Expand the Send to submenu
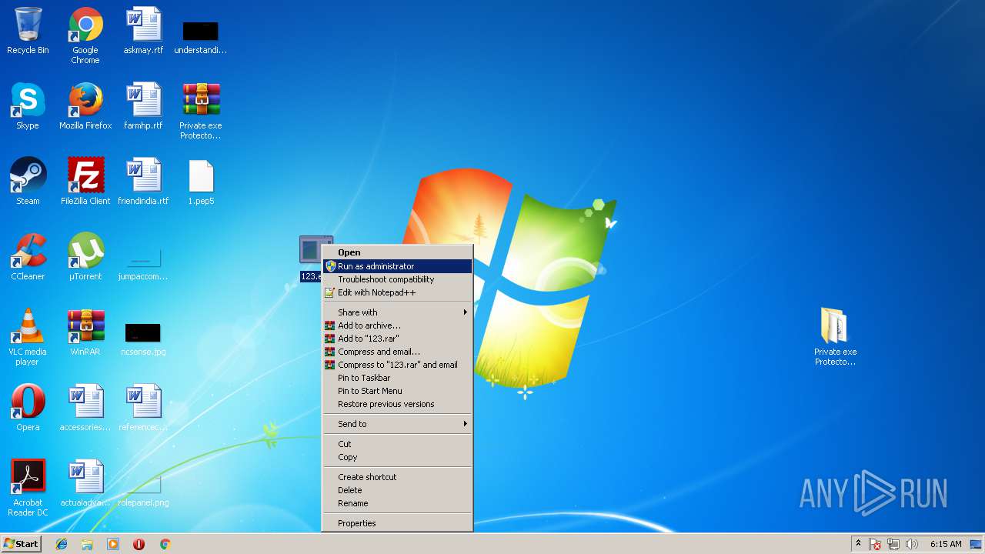985x554 pixels. pos(397,424)
